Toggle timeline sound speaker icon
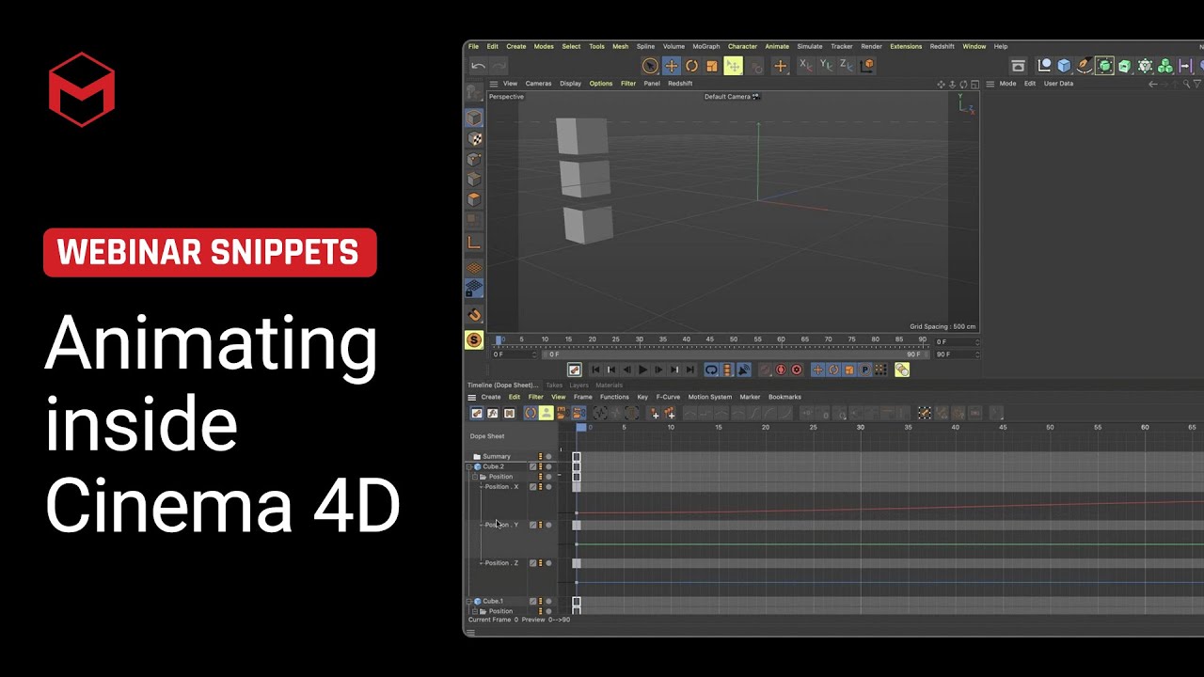 point(743,370)
